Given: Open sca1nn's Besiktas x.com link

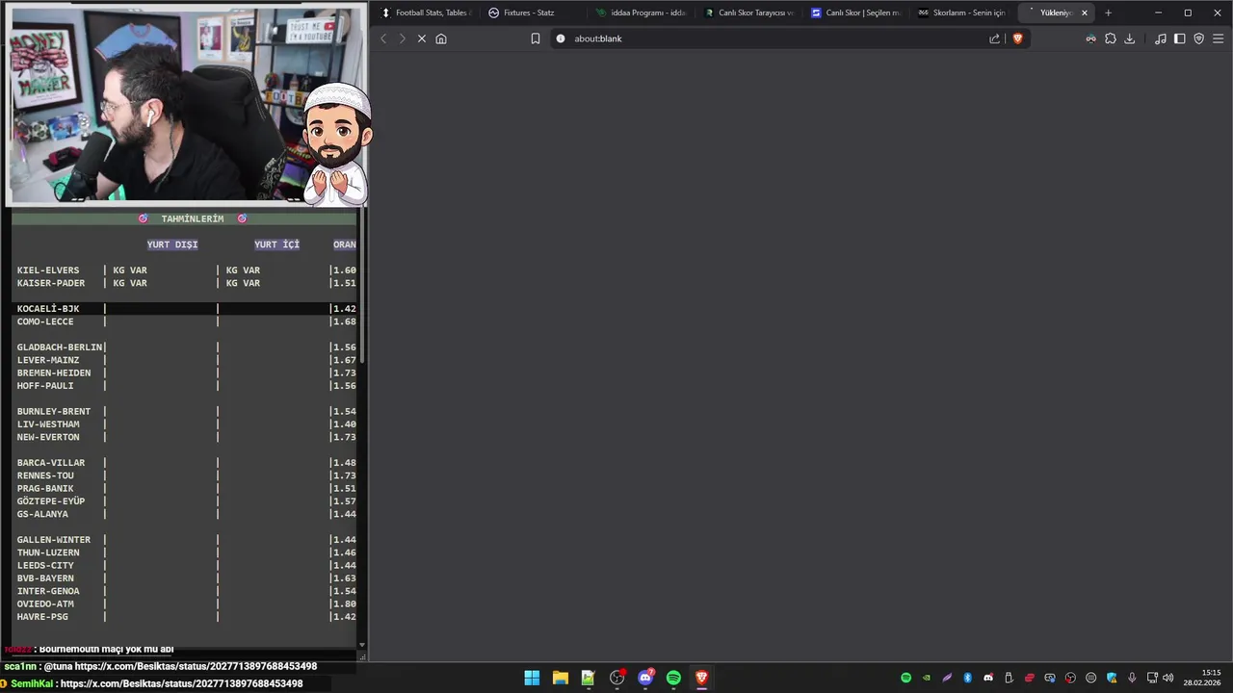Looking at the screenshot, I should click(196, 666).
